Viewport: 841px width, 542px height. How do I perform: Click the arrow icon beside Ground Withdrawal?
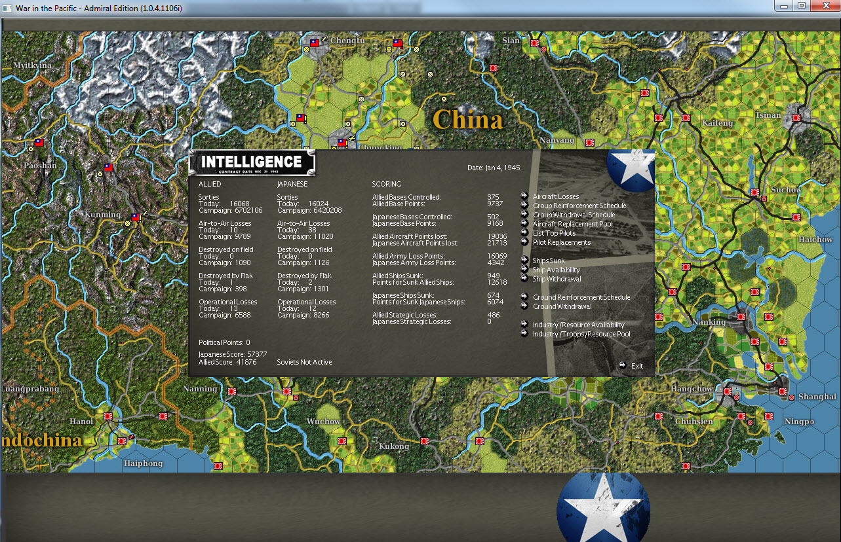pyautogui.click(x=524, y=306)
